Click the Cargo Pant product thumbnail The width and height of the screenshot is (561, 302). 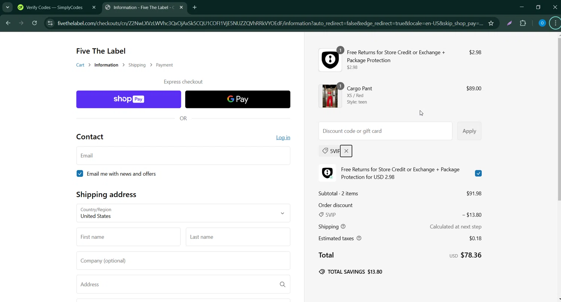[330, 96]
